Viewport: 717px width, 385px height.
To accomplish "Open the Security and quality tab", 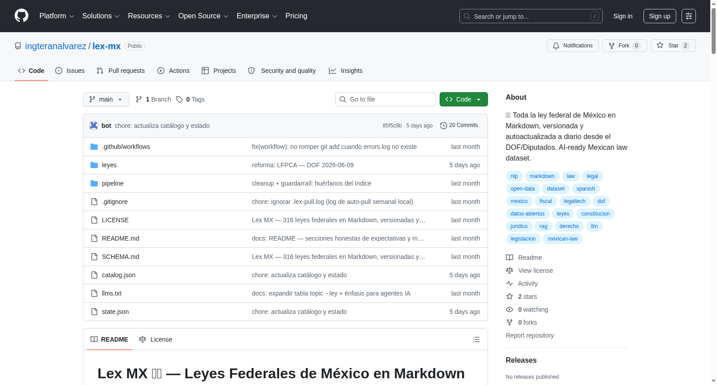I will (282, 71).
